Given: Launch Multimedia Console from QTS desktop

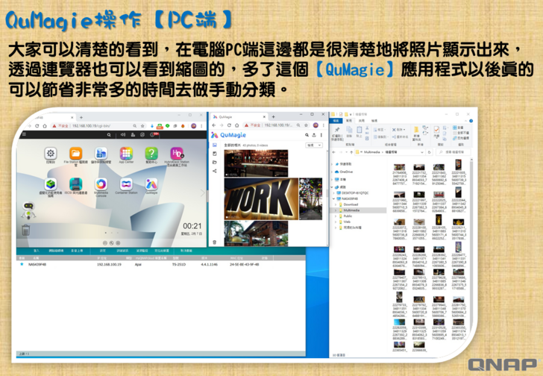Looking at the screenshot, I should pos(101,184).
